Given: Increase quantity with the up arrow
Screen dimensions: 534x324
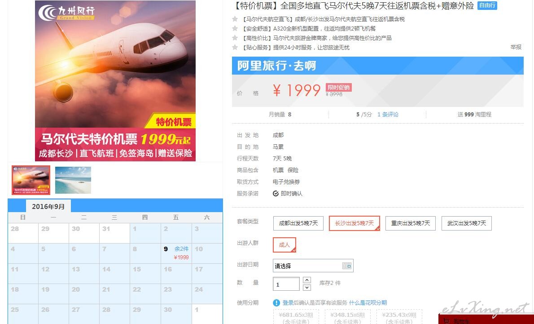Looking at the screenshot, I should pyautogui.click(x=307, y=280).
